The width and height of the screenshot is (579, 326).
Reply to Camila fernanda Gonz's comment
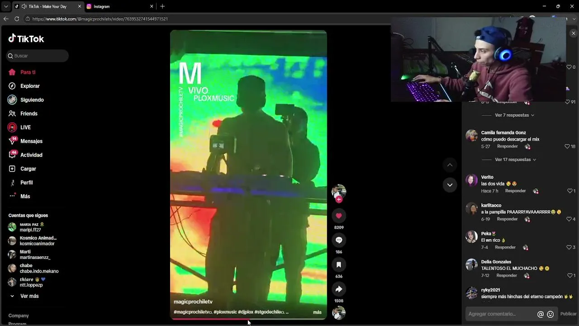507,146
